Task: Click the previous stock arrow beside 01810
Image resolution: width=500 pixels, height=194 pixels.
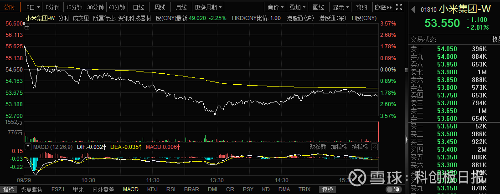Action: (x=413, y=10)
